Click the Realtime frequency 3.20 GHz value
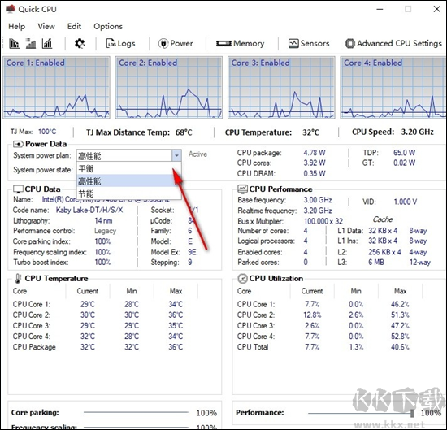 pyautogui.click(x=318, y=211)
